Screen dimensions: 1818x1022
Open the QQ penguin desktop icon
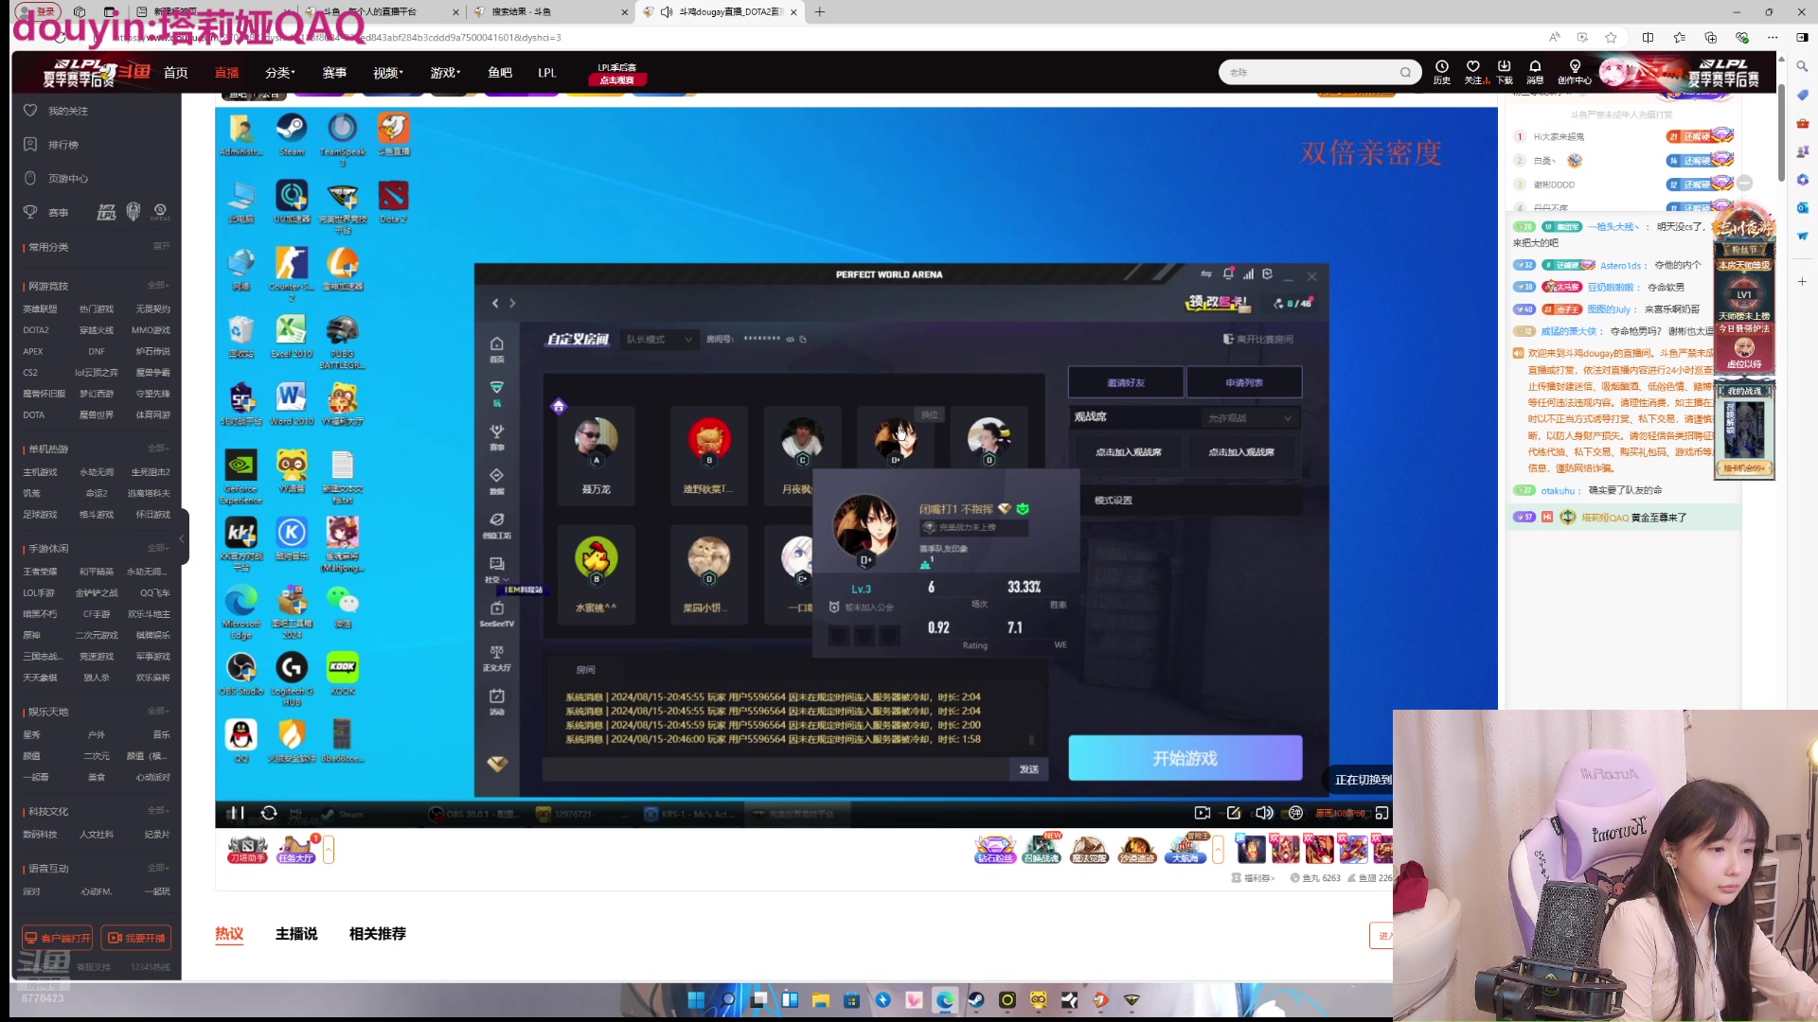click(x=241, y=740)
